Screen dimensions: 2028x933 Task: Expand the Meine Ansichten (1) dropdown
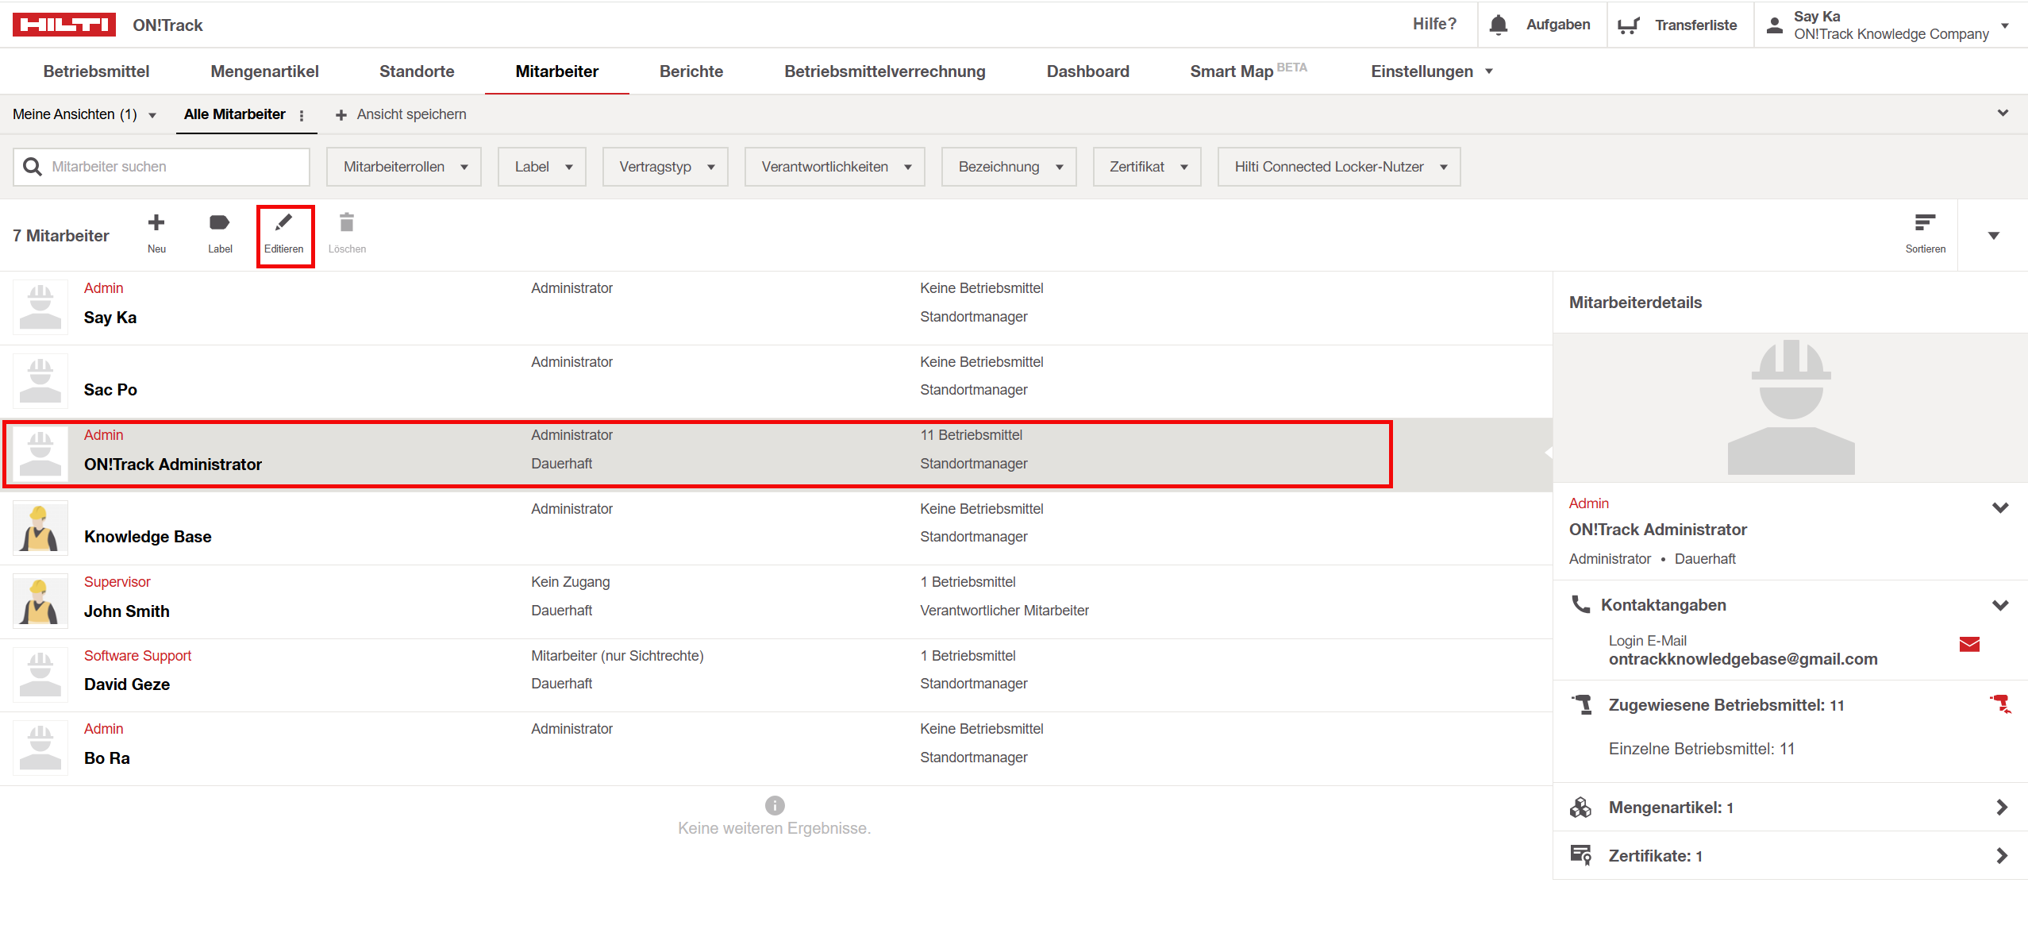tap(84, 114)
